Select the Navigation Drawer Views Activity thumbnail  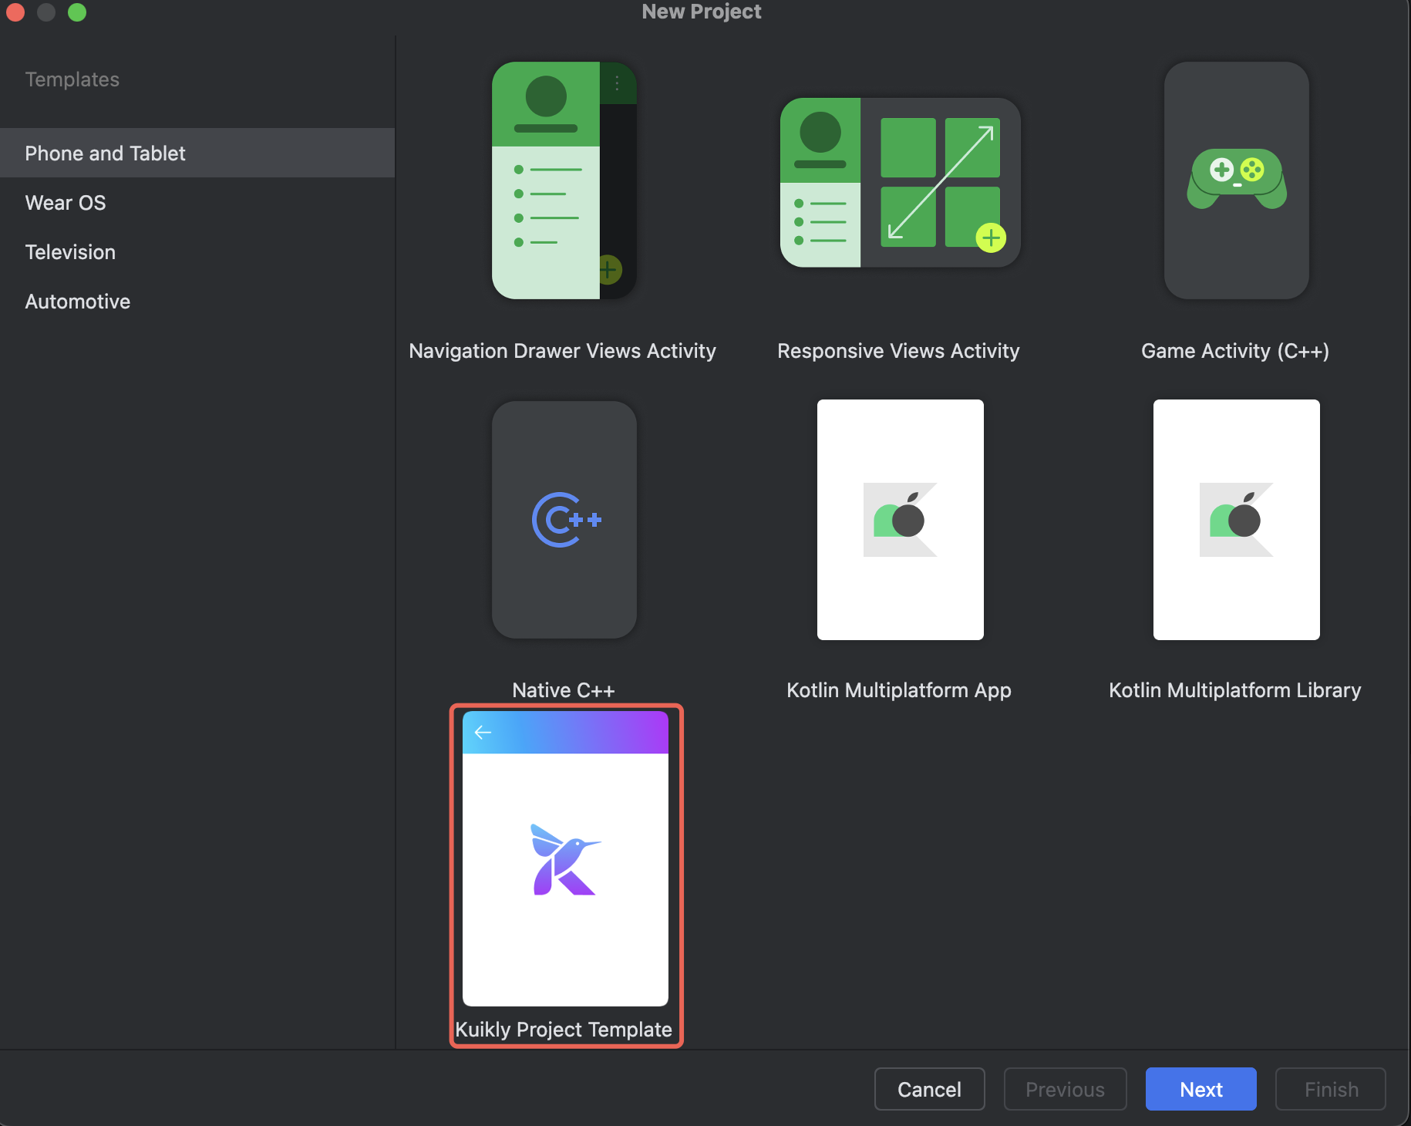(564, 180)
